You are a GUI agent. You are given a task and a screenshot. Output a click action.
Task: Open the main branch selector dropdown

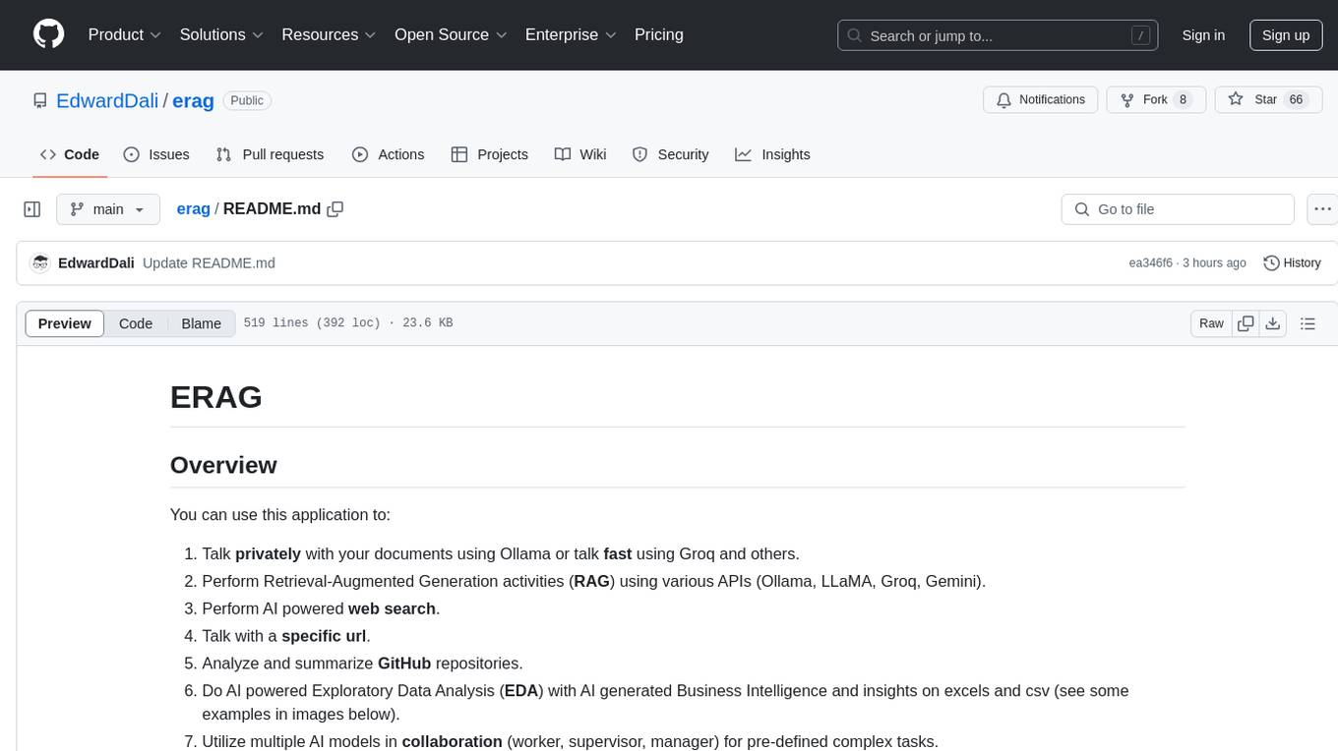(108, 209)
